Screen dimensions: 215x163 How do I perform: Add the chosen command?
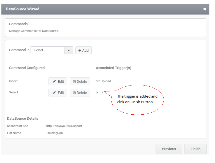83,50
